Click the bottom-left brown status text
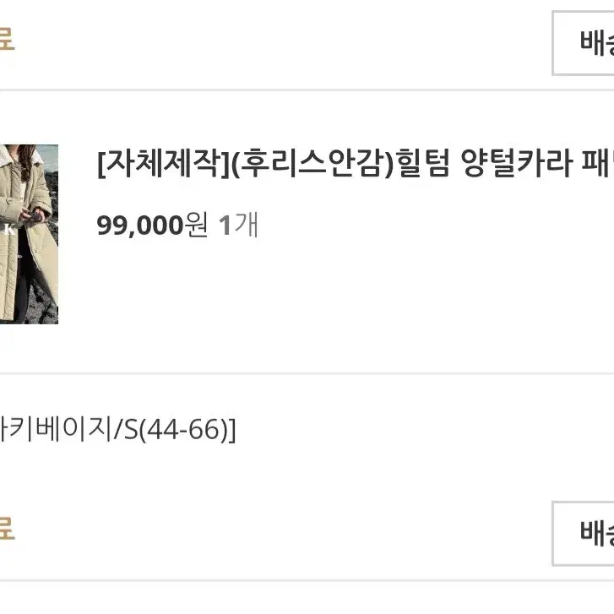The height and width of the screenshot is (614, 614). pos(7,528)
